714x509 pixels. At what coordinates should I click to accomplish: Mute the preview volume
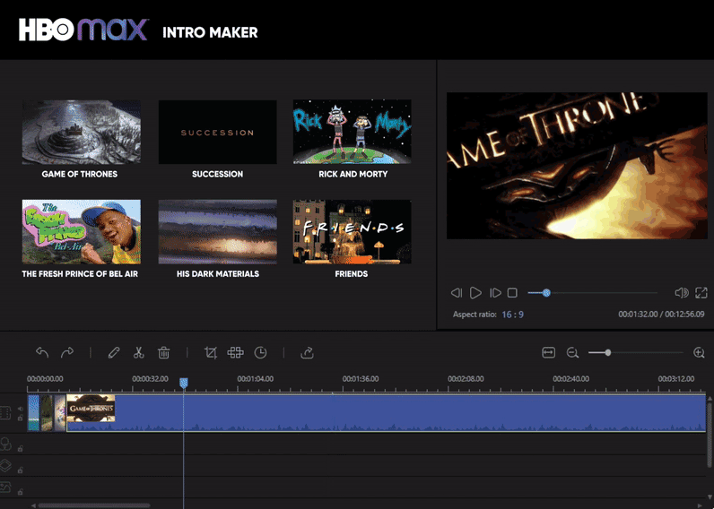[x=682, y=293]
